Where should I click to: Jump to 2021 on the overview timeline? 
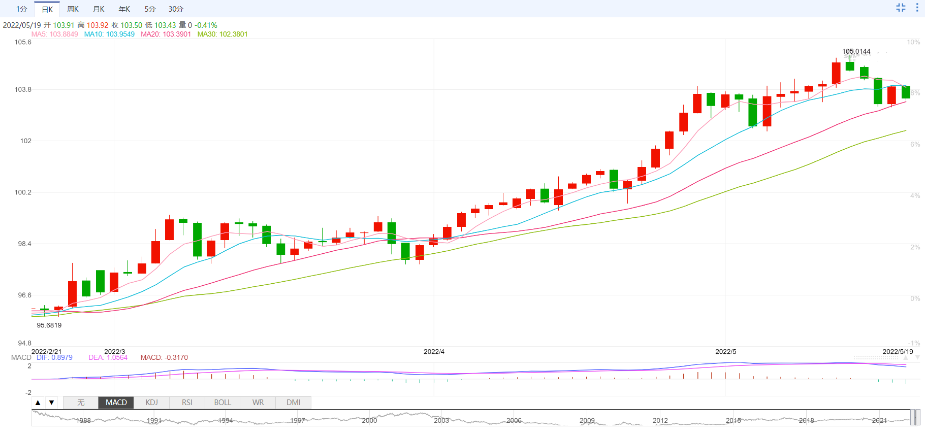tap(880, 420)
